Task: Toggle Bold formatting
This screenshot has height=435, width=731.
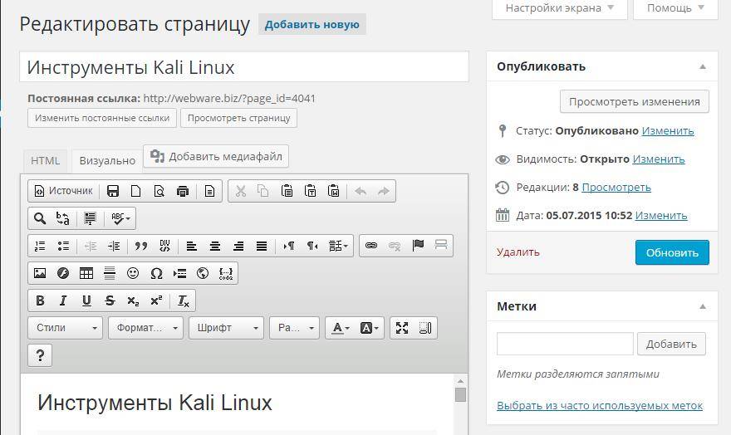Action: (40, 301)
